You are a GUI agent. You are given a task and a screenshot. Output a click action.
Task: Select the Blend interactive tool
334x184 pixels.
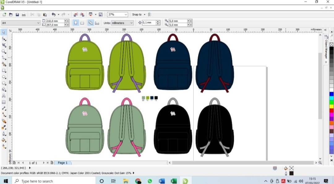4,121
